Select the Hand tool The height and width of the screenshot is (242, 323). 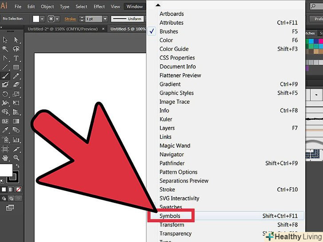point(5,158)
